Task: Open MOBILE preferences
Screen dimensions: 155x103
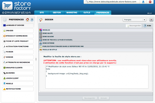Action: pyautogui.click(x=18, y=84)
